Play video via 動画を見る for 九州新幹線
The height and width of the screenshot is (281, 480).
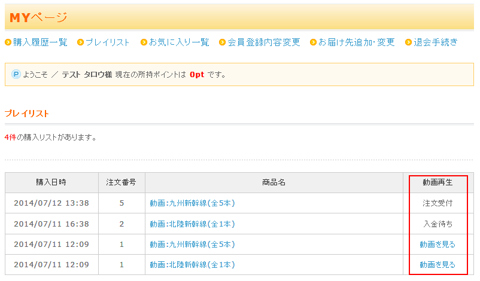click(438, 245)
